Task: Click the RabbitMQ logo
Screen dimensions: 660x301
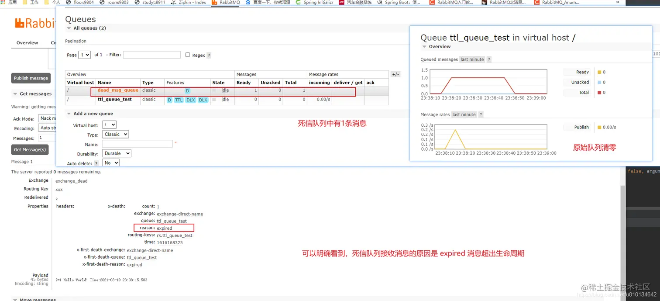Action: click(35, 23)
